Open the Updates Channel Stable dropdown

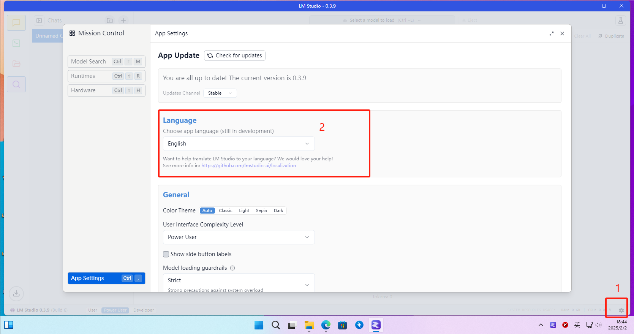[x=220, y=93]
